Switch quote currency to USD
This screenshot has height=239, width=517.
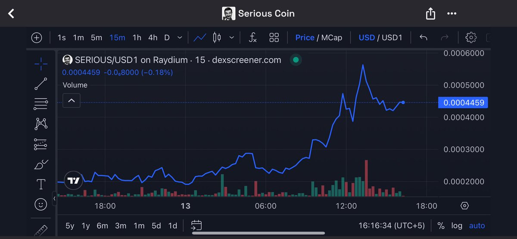367,38
